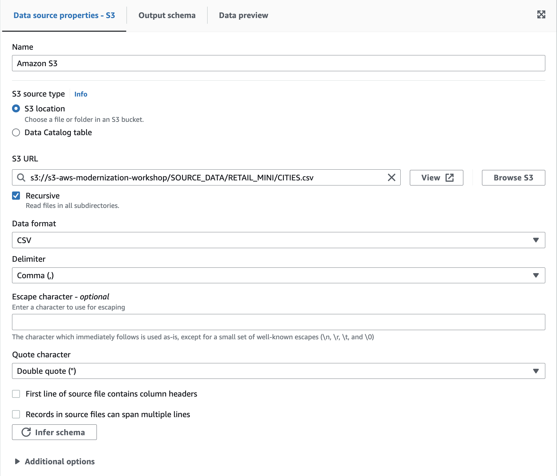Clear the S3 URL with the X icon
This screenshot has width=557, height=476.
tap(391, 178)
